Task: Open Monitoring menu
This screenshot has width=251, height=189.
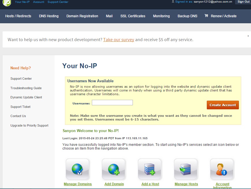Action: [161, 16]
